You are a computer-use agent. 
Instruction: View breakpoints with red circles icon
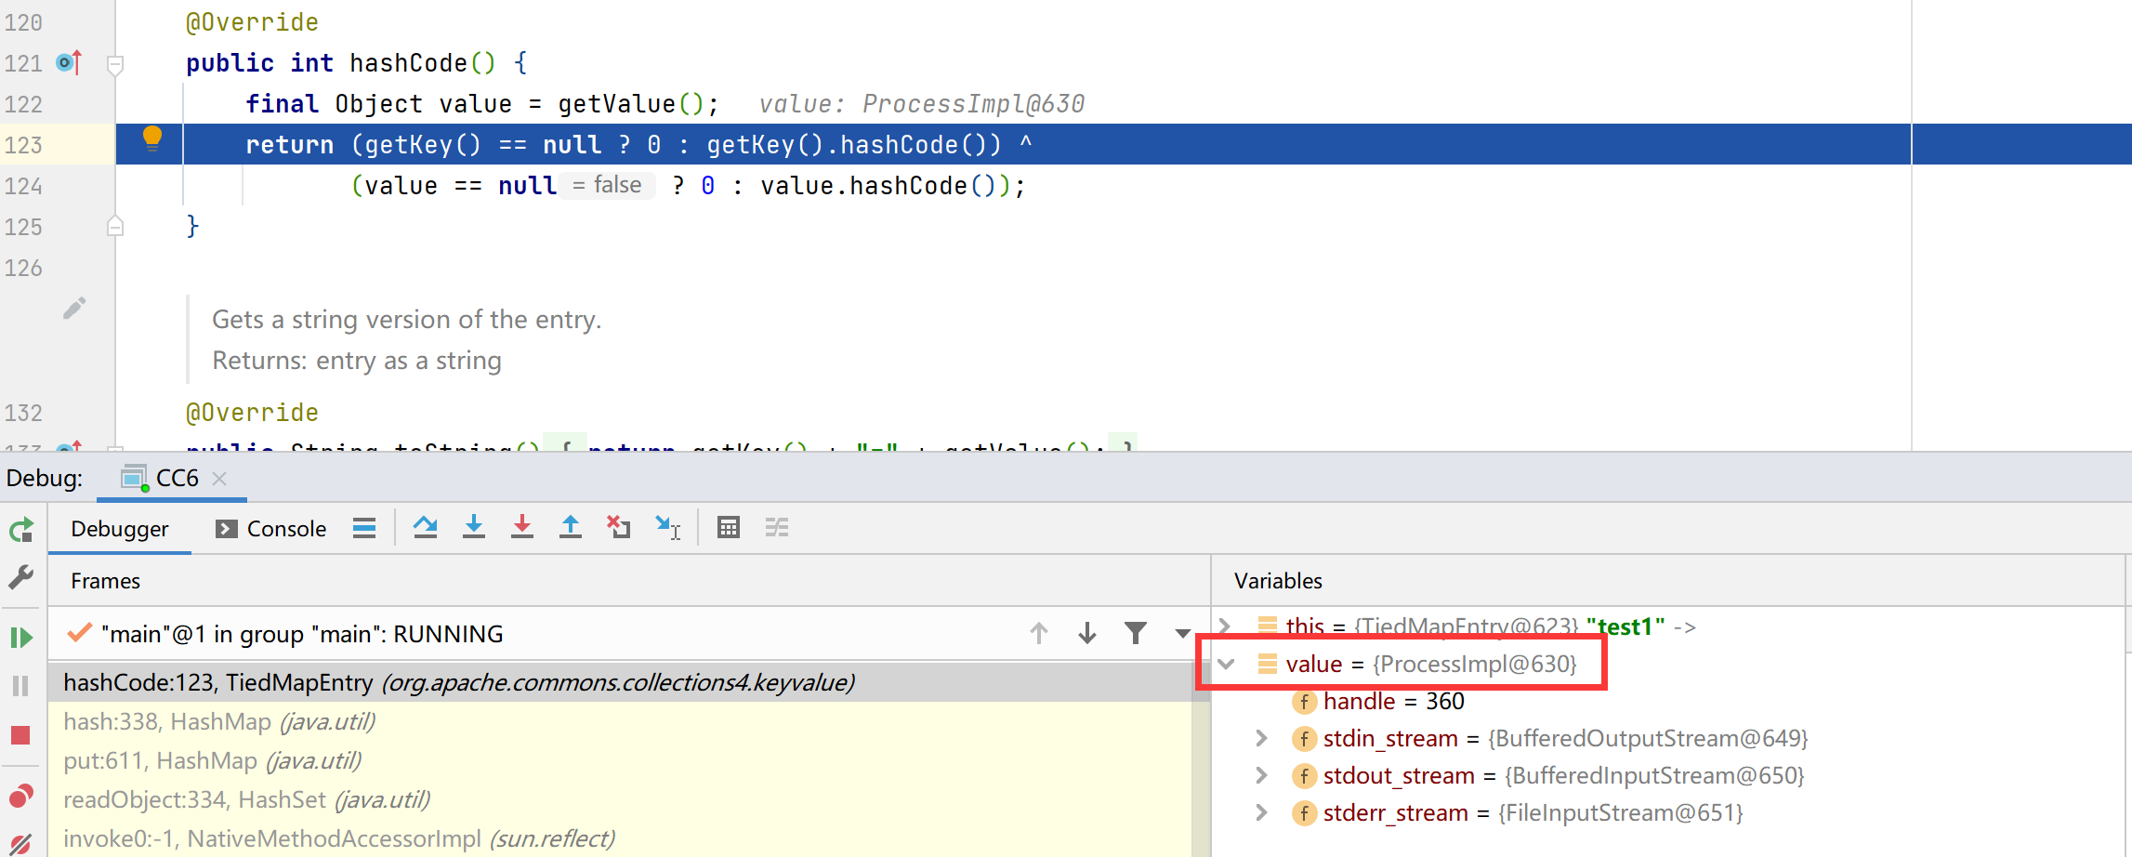point(21,797)
